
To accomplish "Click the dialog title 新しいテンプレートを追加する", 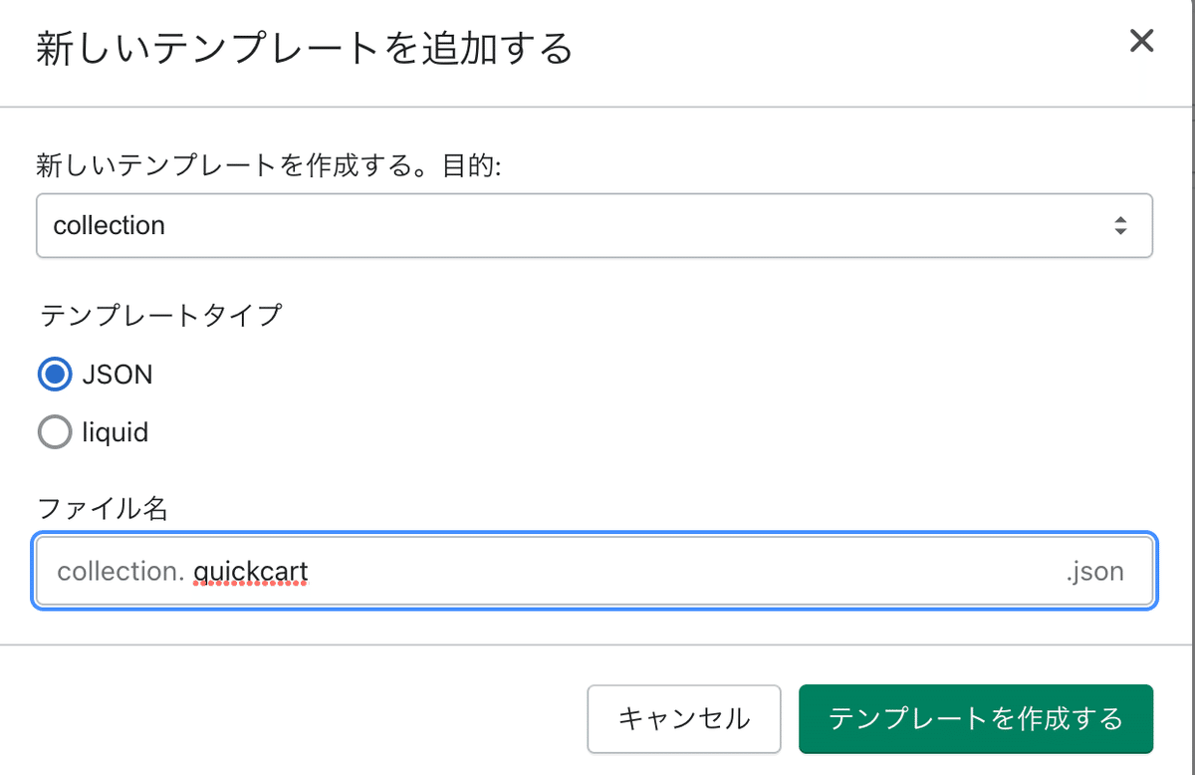I will [x=305, y=49].
